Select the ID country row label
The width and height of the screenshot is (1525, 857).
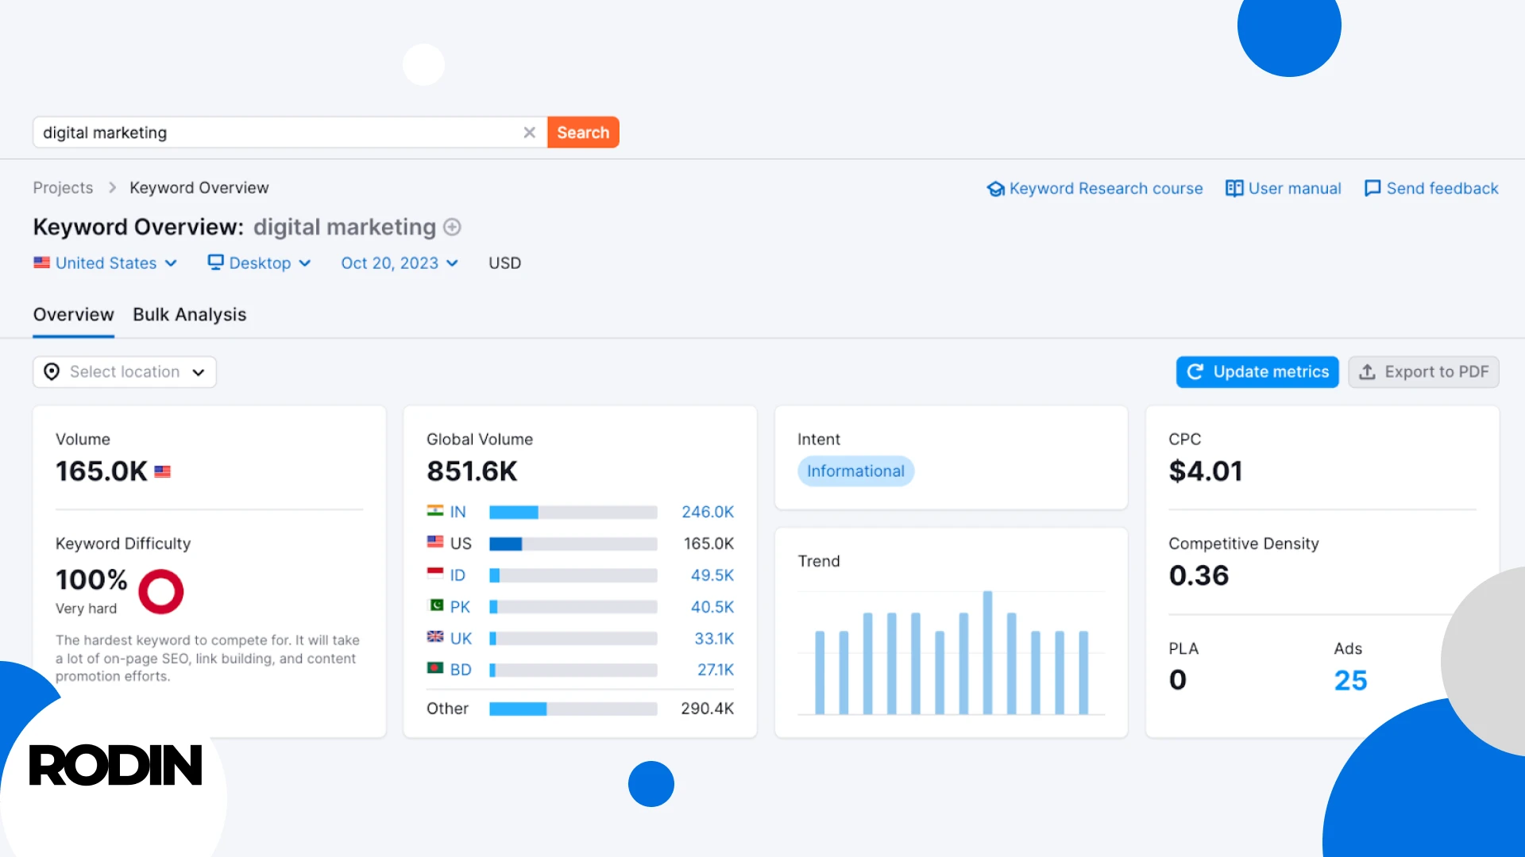pyautogui.click(x=457, y=575)
